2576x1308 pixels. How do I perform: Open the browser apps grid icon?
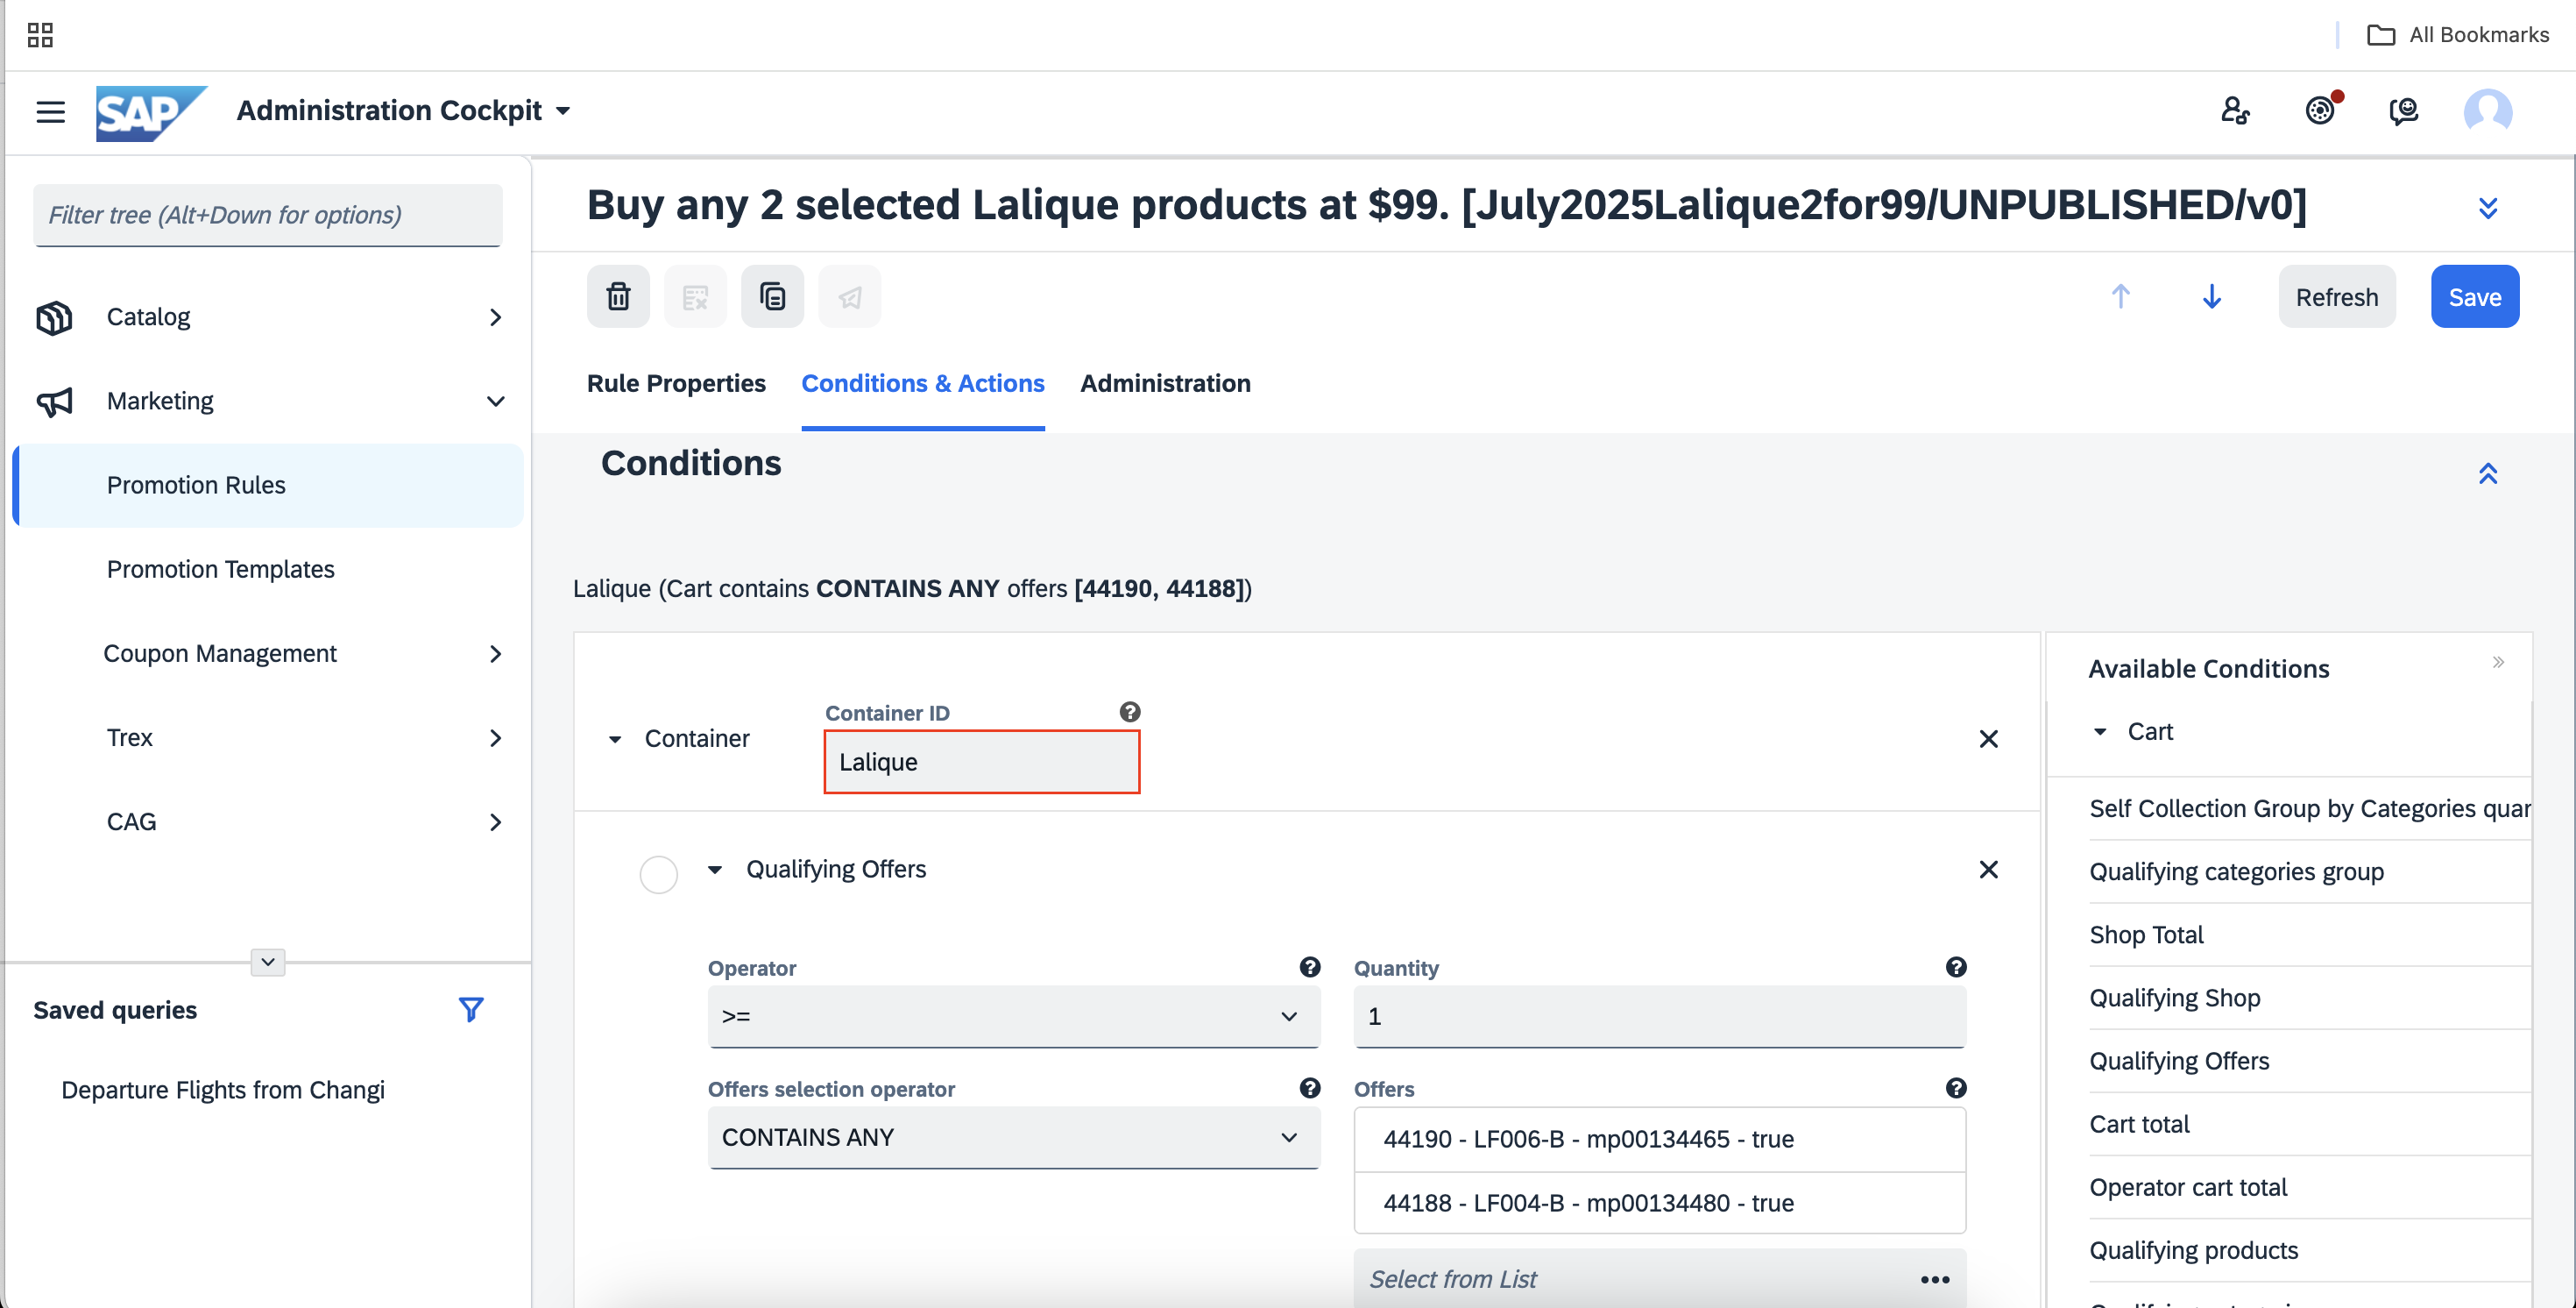click(40, 35)
